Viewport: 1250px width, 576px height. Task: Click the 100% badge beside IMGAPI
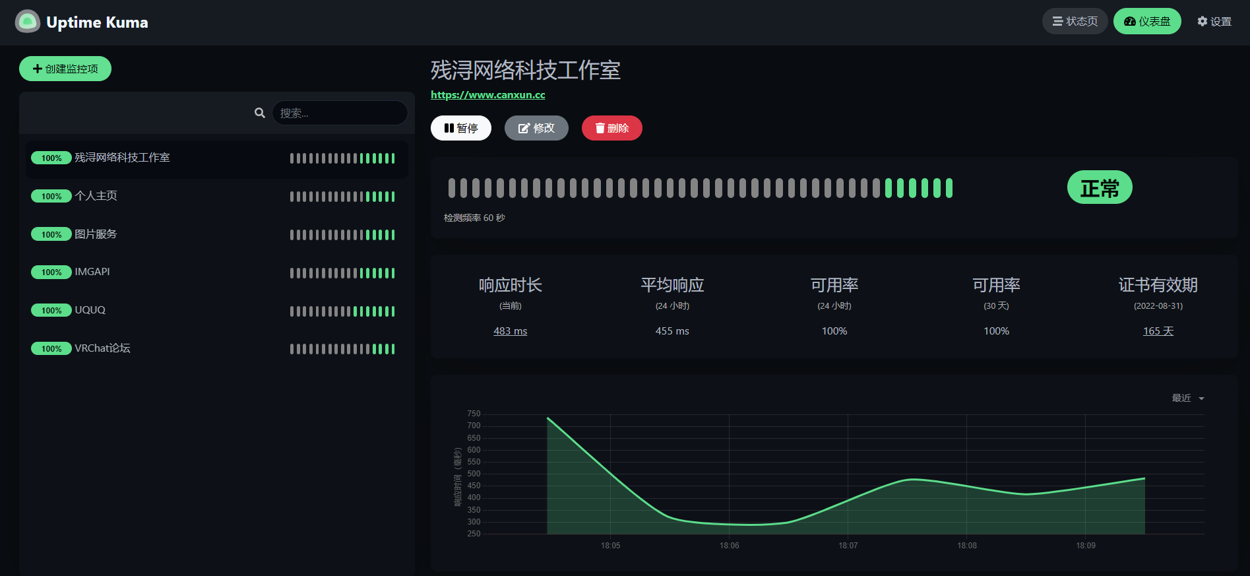(x=51, y=272)
